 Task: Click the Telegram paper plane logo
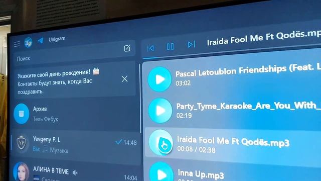point(41,40)
